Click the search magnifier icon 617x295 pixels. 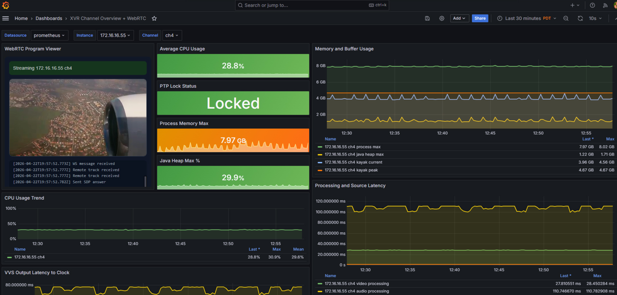(240, 5)
